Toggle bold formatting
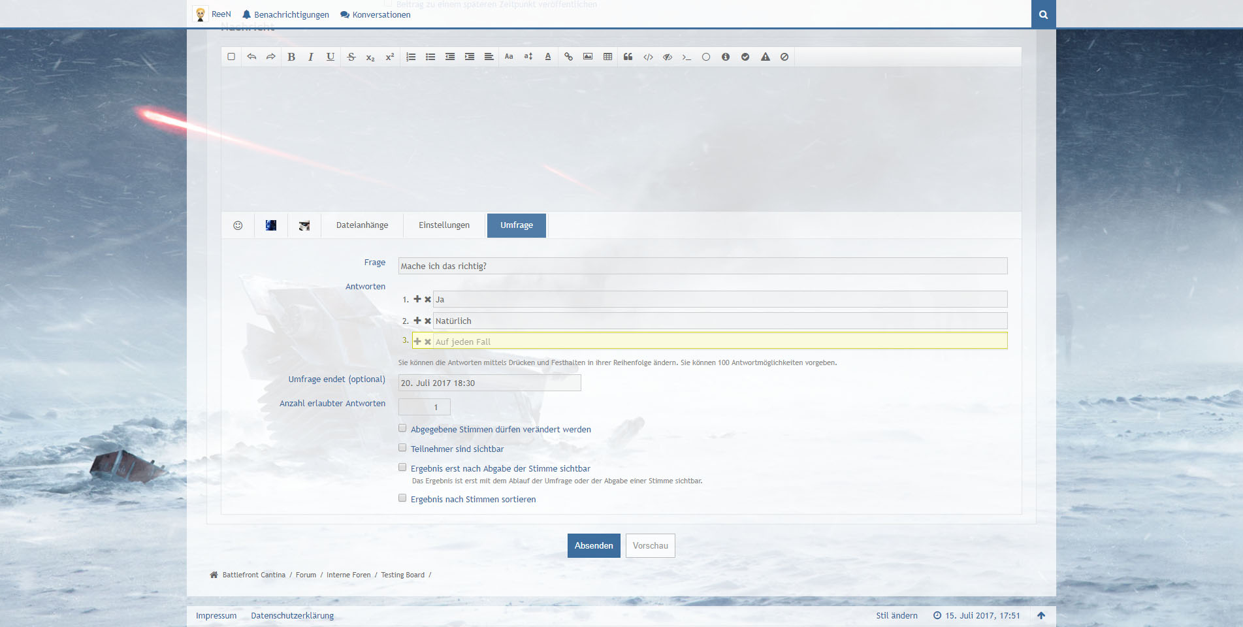This screenshot has width=1243, height=627. [x=291, y=57]
